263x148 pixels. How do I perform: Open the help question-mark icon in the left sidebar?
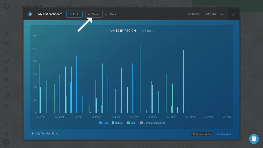(x=6, y=106)
